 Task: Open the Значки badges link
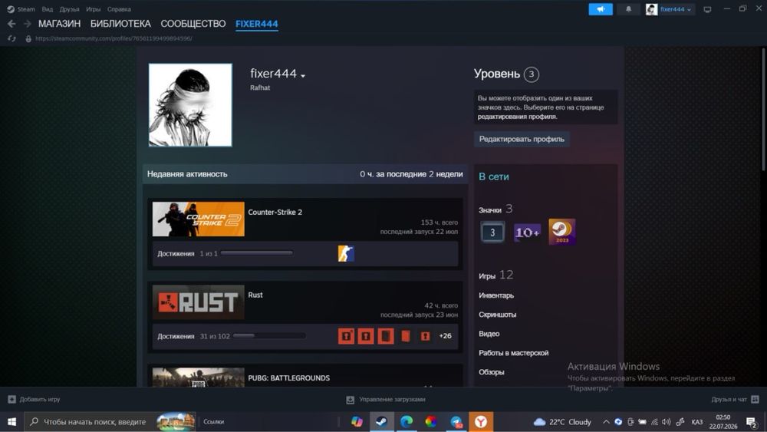(x=489, y=210)
